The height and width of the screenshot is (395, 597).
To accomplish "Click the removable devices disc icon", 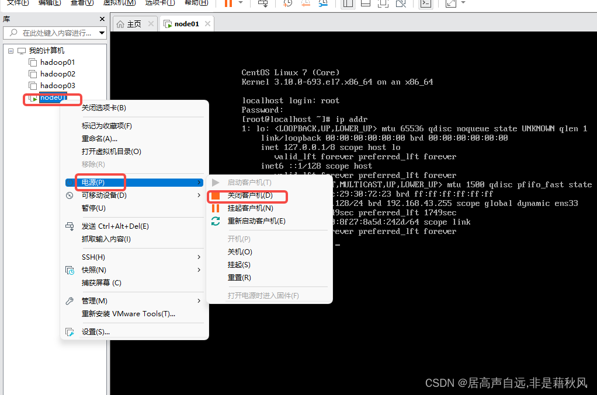I will pos(70,195).
